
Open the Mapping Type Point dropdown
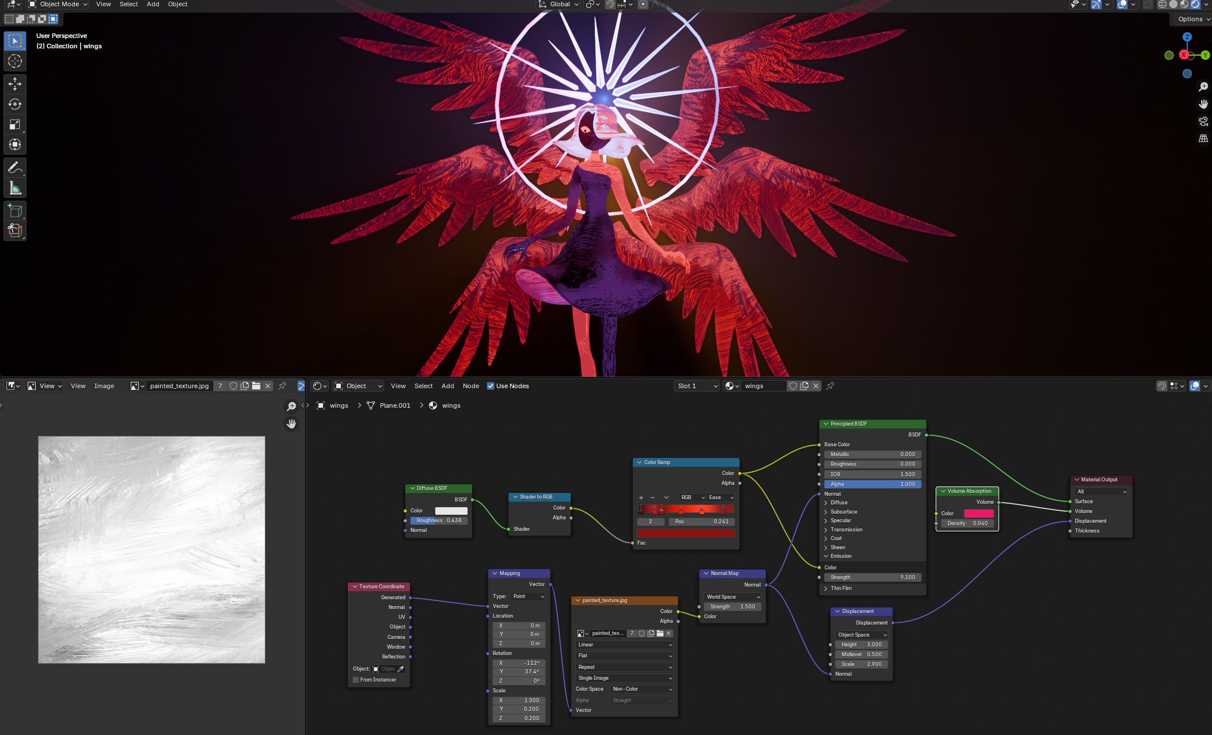[x=527, y=596]
